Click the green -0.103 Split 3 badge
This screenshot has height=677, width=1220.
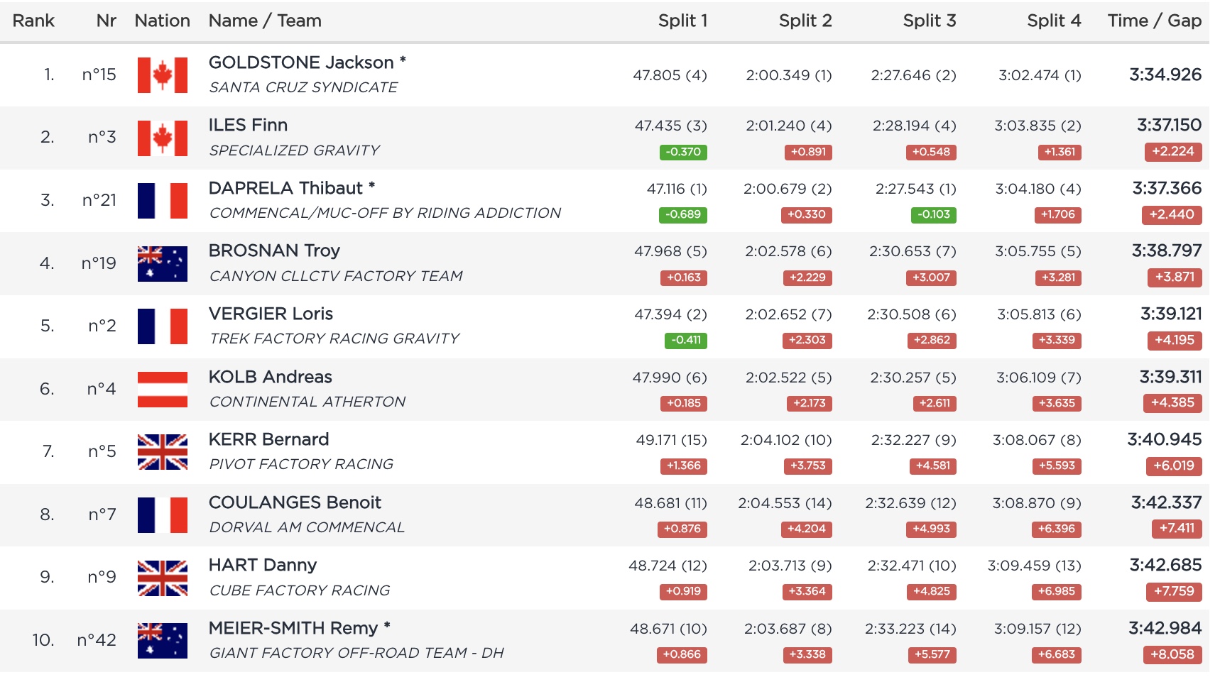tap(932, 214)
